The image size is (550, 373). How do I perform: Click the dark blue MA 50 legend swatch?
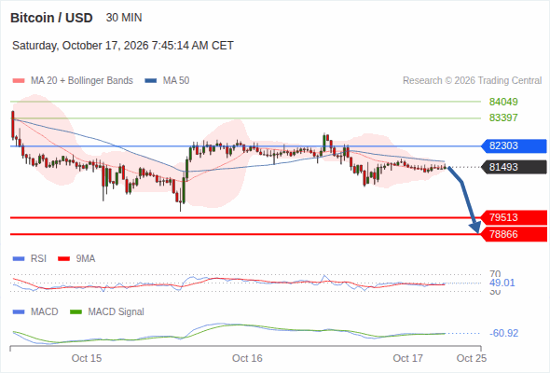point(151,81)
